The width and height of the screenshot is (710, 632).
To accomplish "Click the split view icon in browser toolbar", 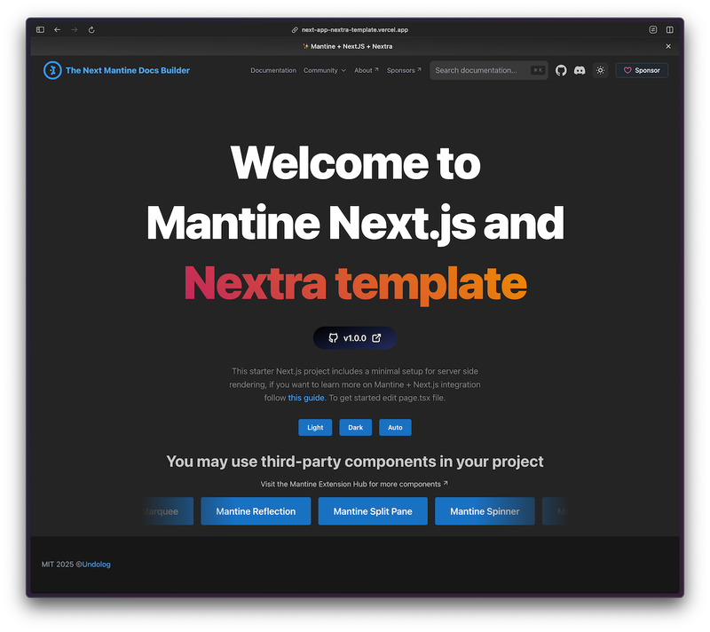I will pyautogui.click(x=670, y=30).
